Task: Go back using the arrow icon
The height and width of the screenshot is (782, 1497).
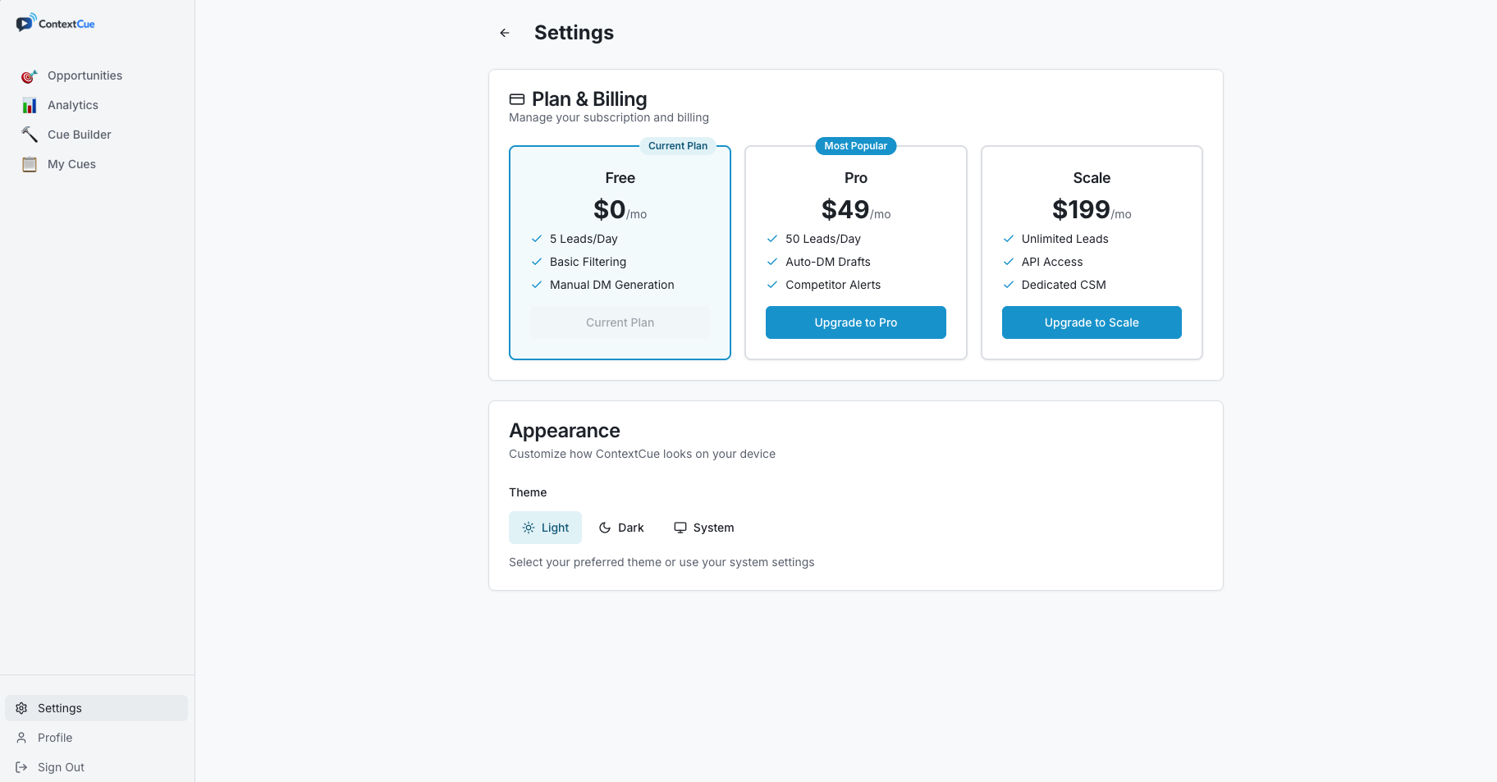Action: click(x=505, y=33)
